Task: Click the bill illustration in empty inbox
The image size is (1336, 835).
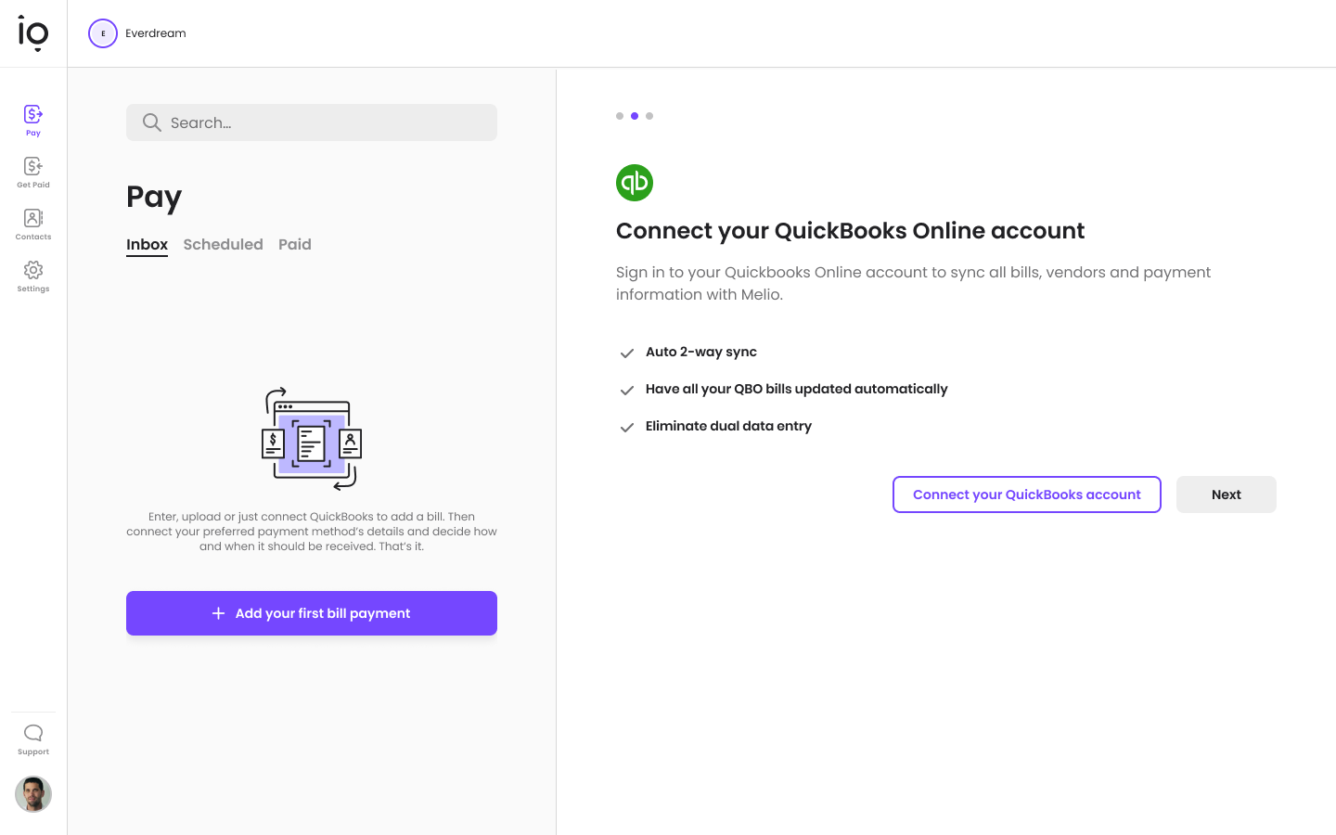Action: click(312, 439)
